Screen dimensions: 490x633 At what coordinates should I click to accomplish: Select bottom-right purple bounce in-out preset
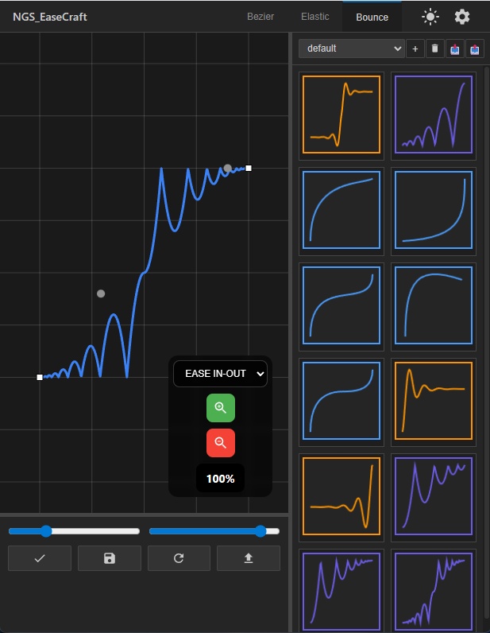433,592
